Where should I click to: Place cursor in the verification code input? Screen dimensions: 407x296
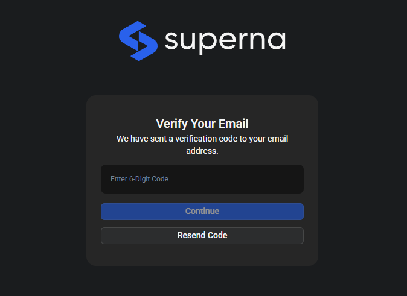tap(202, 179)
